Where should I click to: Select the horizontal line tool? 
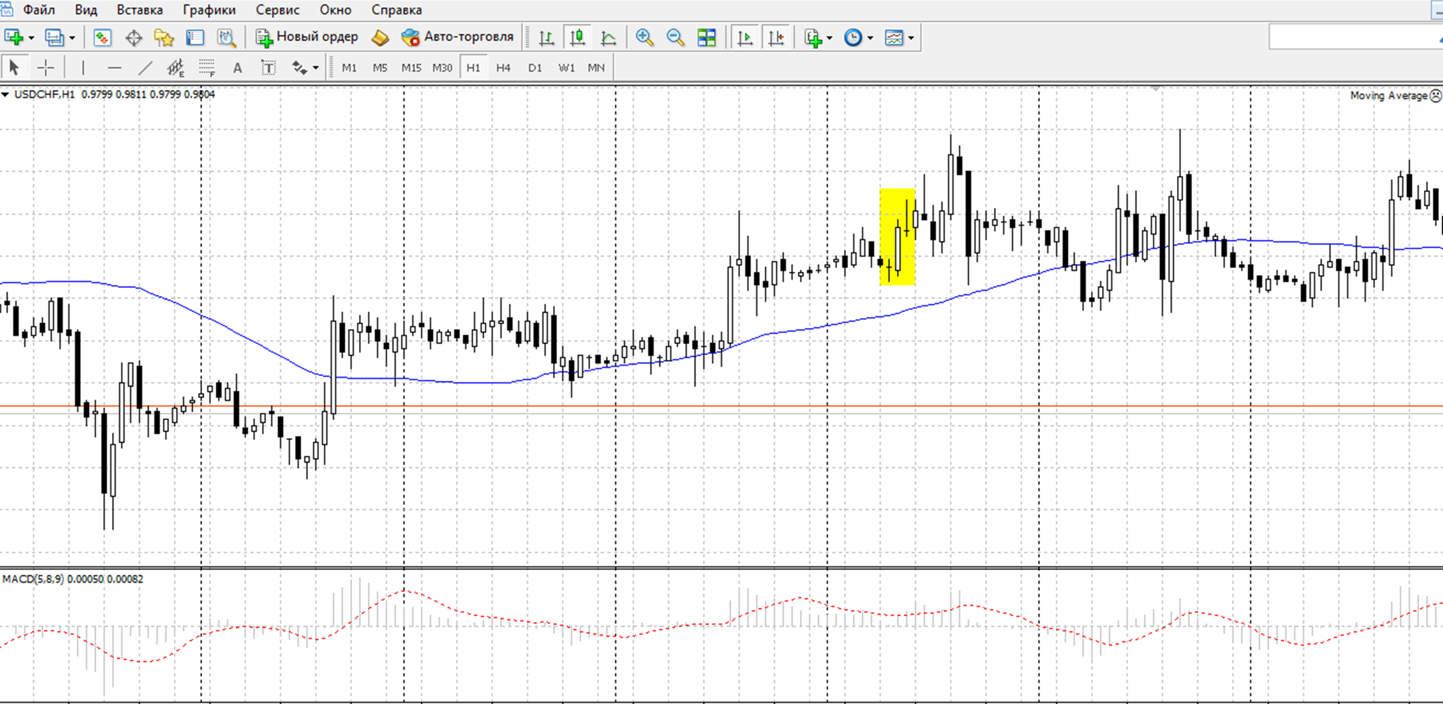[114, 68]
